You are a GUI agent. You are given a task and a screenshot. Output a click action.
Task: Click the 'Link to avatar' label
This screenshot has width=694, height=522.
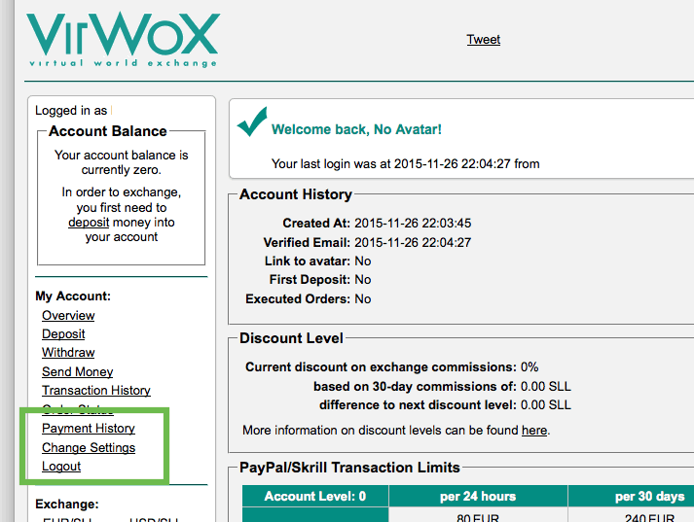pyautogui.click(x=308, y=261)
